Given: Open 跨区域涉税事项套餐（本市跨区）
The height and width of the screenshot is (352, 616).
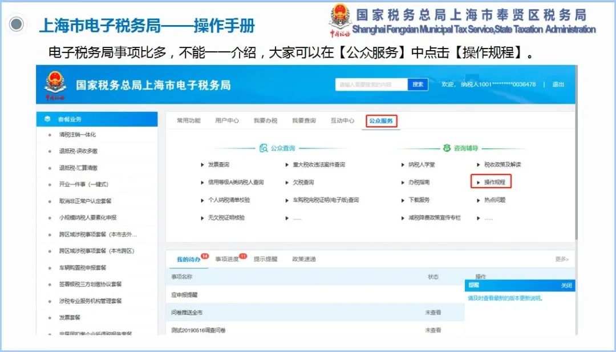Looking at the screenshot, I should tap(96, 251).
